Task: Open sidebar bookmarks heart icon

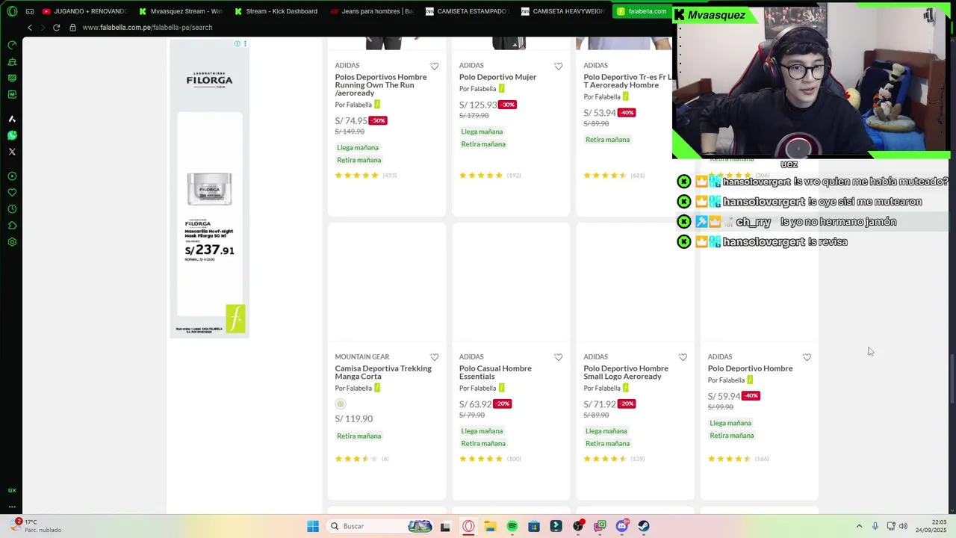Action: [12, 193]
